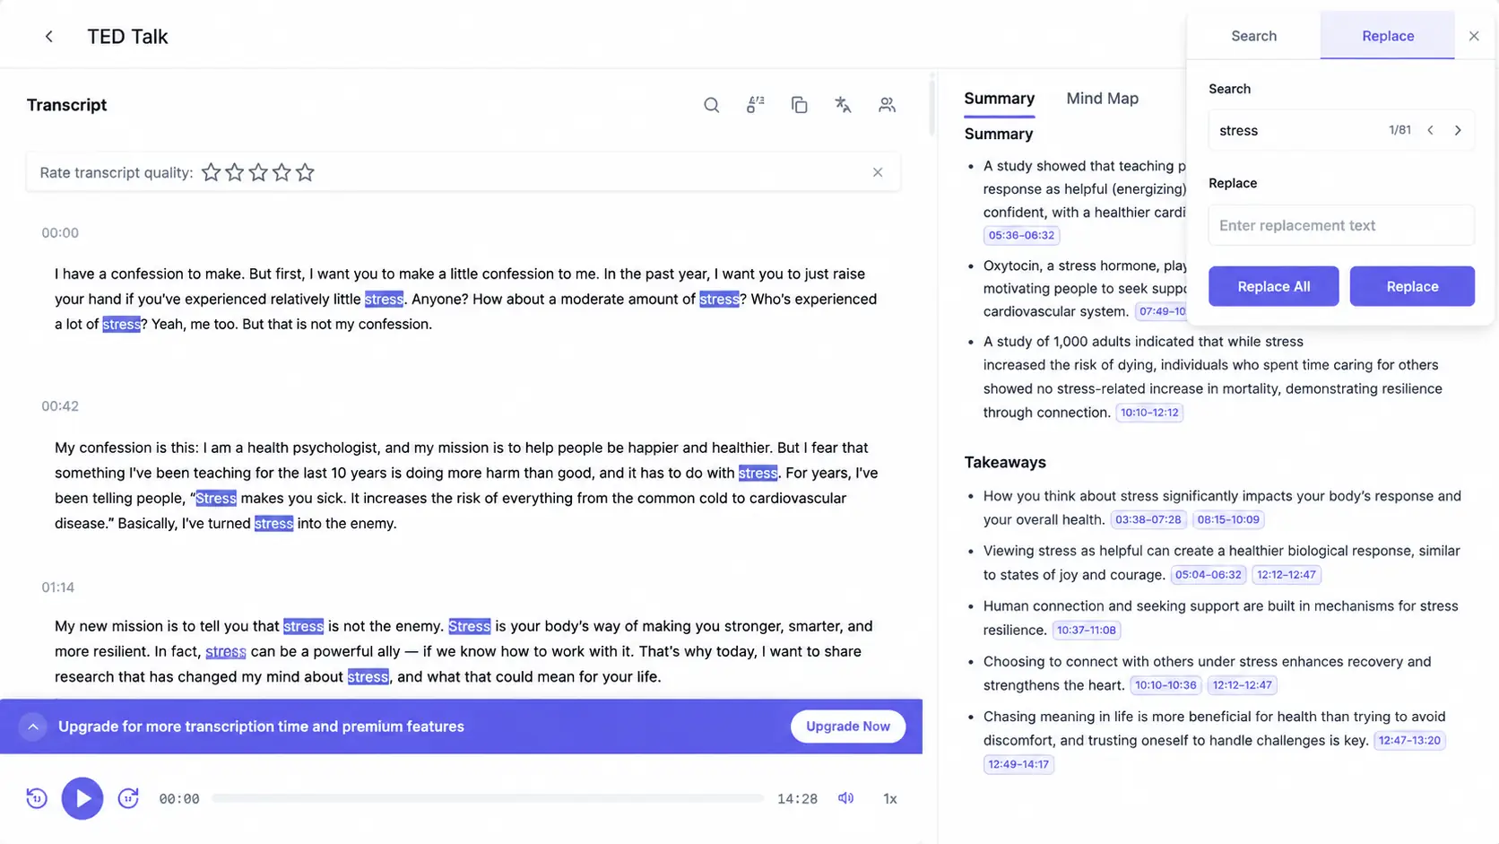Screen dimensions: 1499x844
Task: Click the 14:28 total duration label
Action: click(x=797, y=798)
